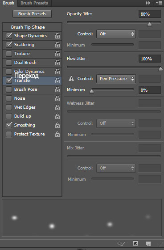Create a new brush preset icon
Screen dimensions: 164x250
coord(148,243)
